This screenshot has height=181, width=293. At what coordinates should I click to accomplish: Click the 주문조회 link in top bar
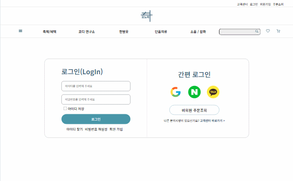pyautogui.click(x=278, y=4)
